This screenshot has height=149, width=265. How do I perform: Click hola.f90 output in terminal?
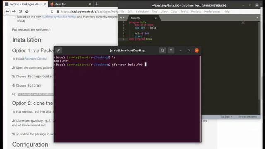point(61,61)
